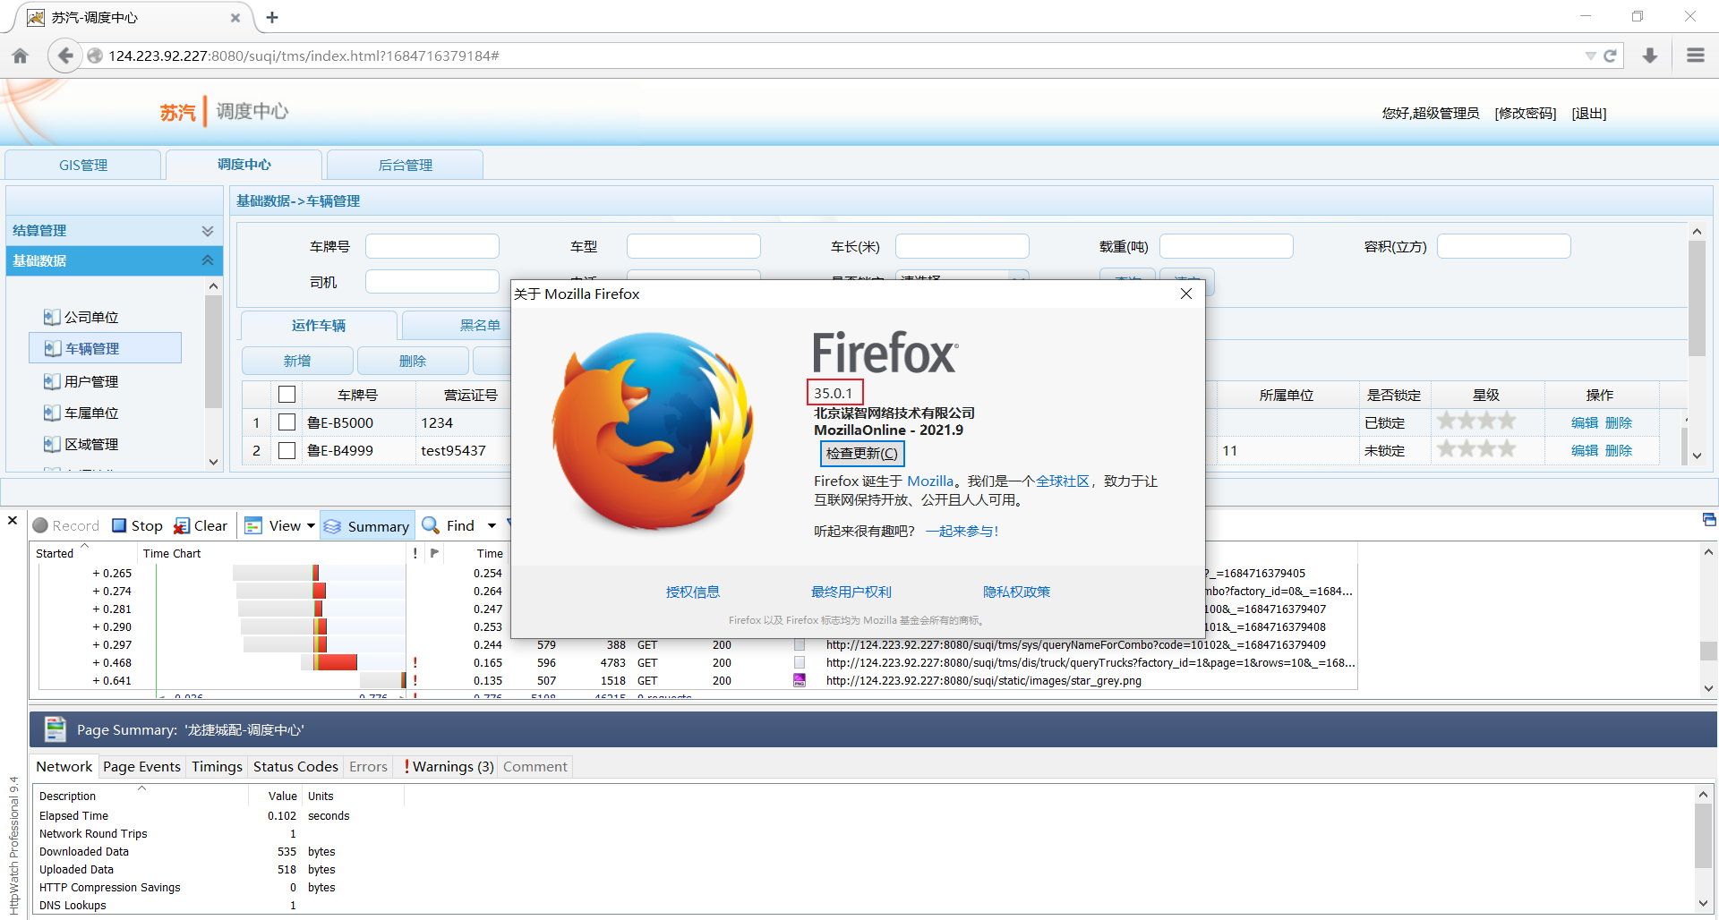Image resolution: width=1719 pixels, height=920 pixels.
Task: Undock the HttpWatch window icon
Action: click(x=1709, y=520)
